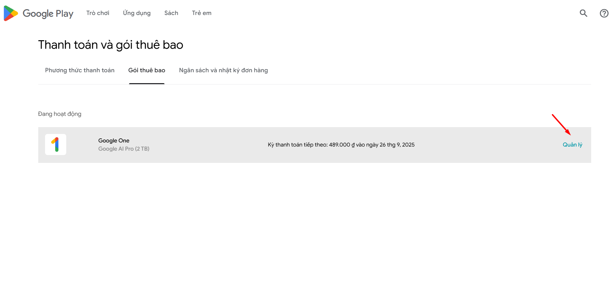The width and height of the screenshot is (612, 305).
Task: Click the Google Play logo
Action: tap(38, 13)
